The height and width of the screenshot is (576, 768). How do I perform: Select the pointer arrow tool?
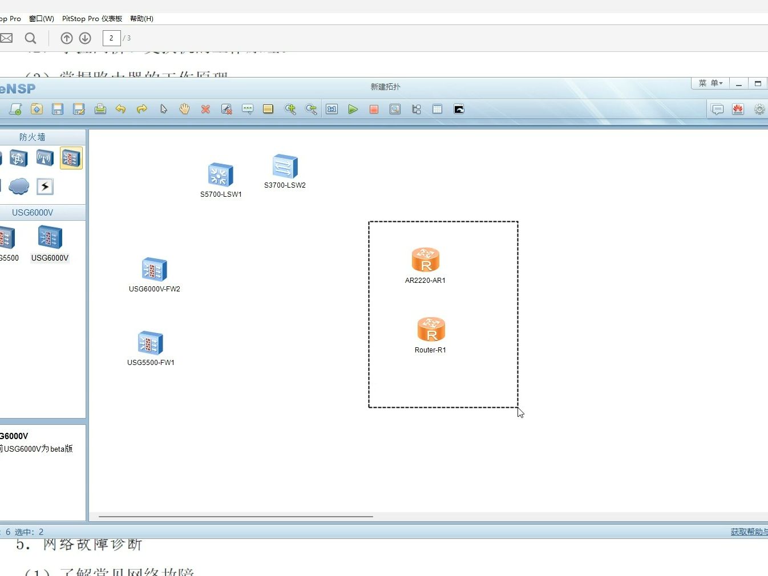pos(164,109)
